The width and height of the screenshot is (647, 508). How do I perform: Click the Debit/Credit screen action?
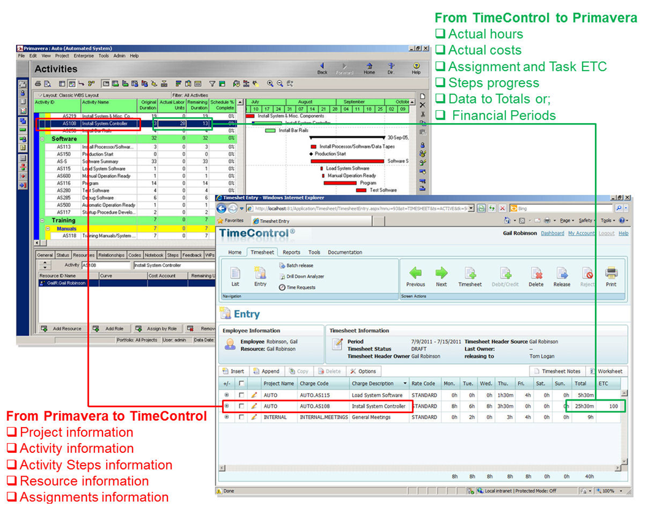(505, 277)
